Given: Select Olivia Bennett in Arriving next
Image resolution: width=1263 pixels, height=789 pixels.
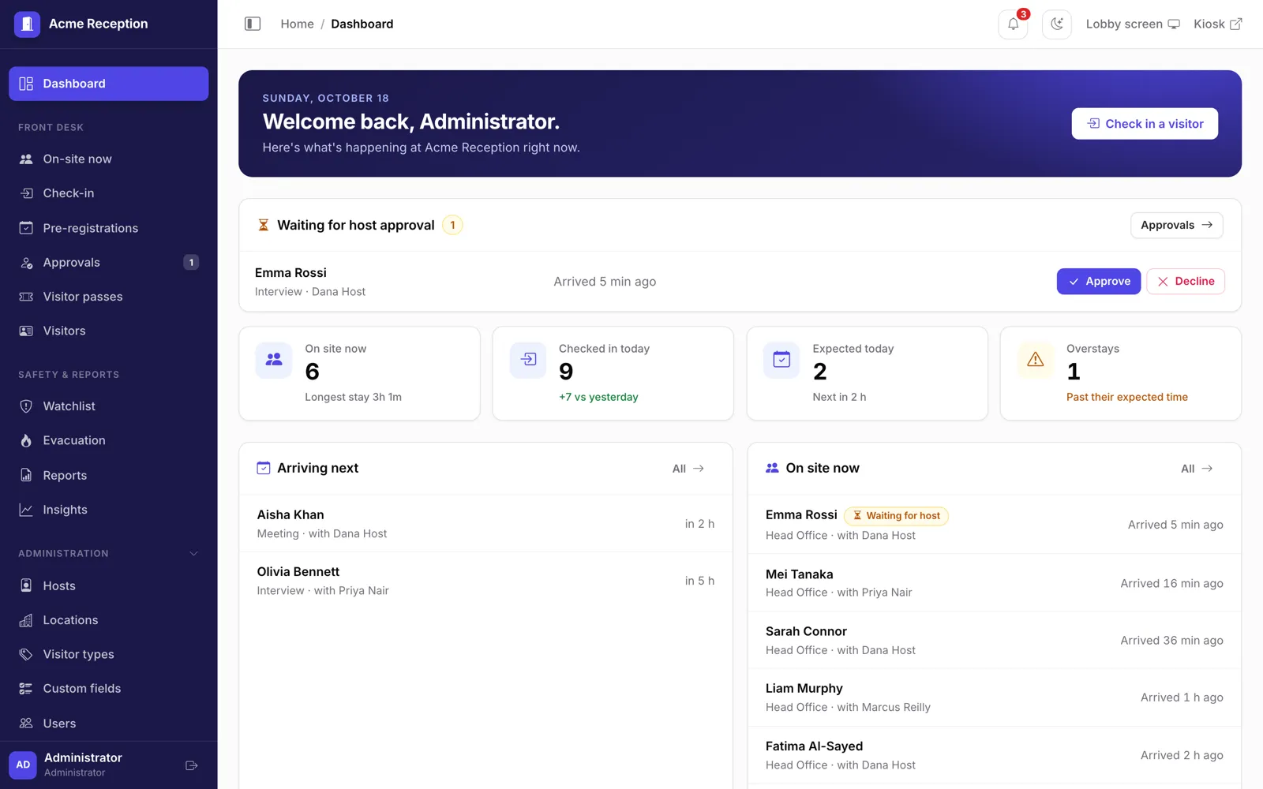Looking at the screenshot, I should click(x=485, y=581).
